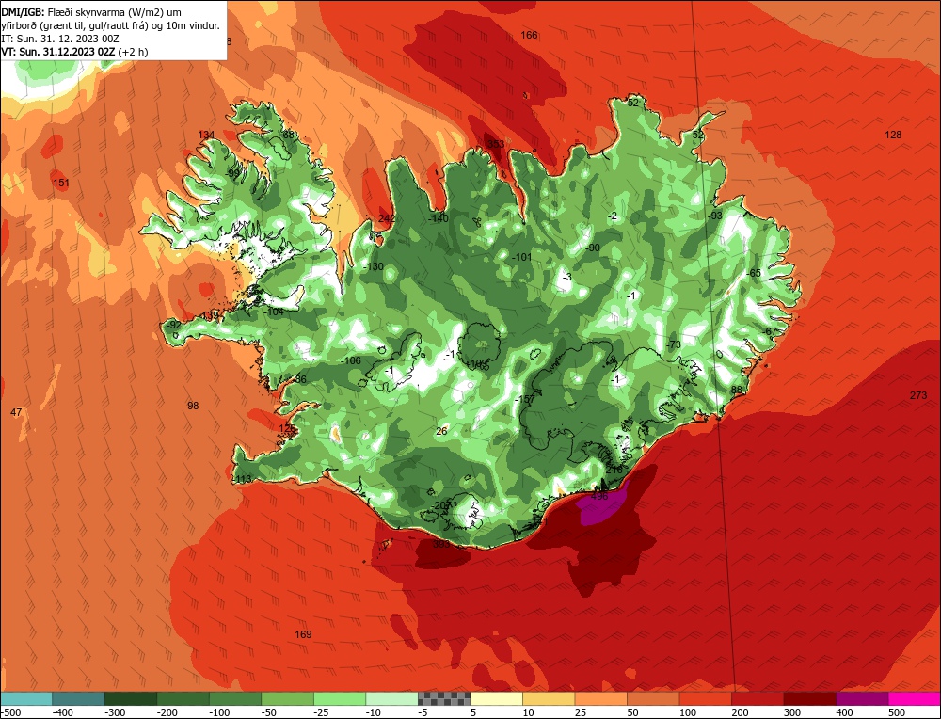Image resolution: width=941 pixels, height=719 pixels.
Task: Click the 353 value at the northern fjord
Action: [x=496, y=143]
